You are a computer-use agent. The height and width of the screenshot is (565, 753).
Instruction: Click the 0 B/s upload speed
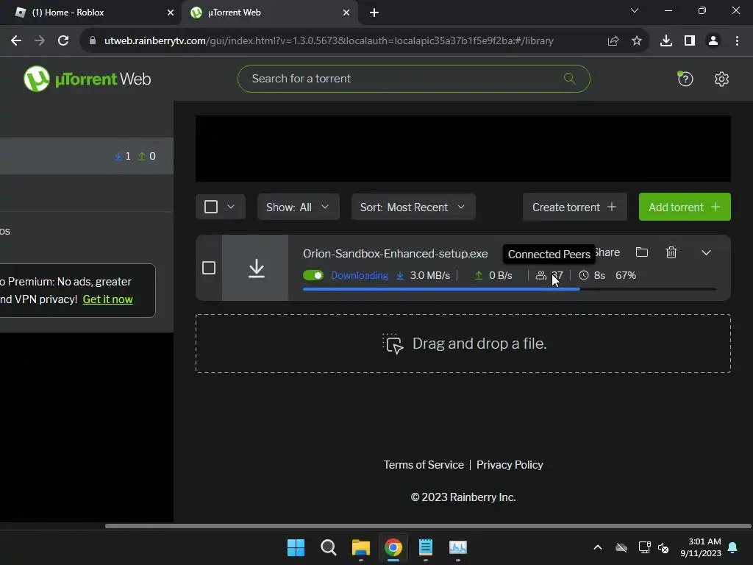pos(500,275)
